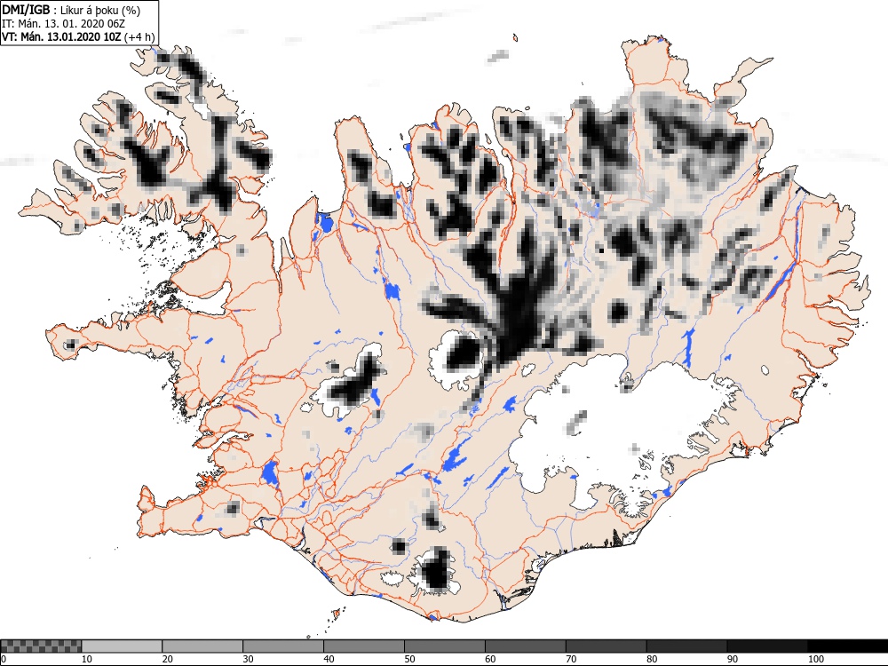
Task: Click the '40' label on the scale
Action: pos(329,659)
